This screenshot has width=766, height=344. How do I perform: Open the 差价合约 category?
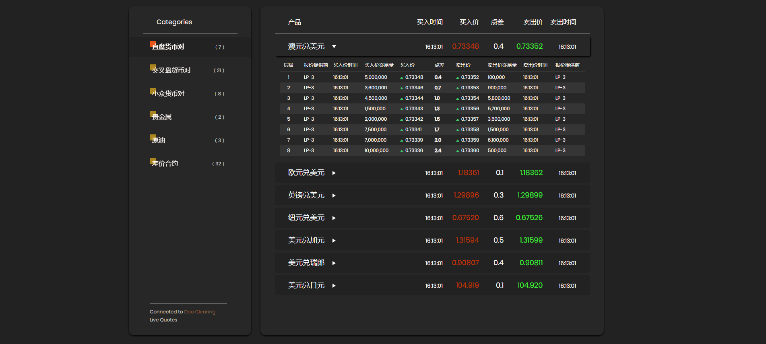(x=190, y=163)
